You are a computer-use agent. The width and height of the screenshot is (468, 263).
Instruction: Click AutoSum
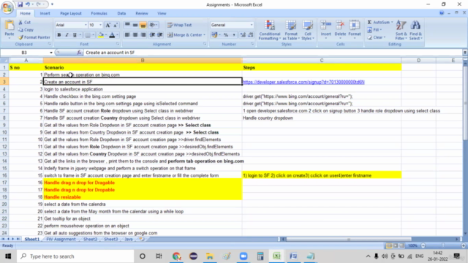pyautogui.click(x=378, y=23)
